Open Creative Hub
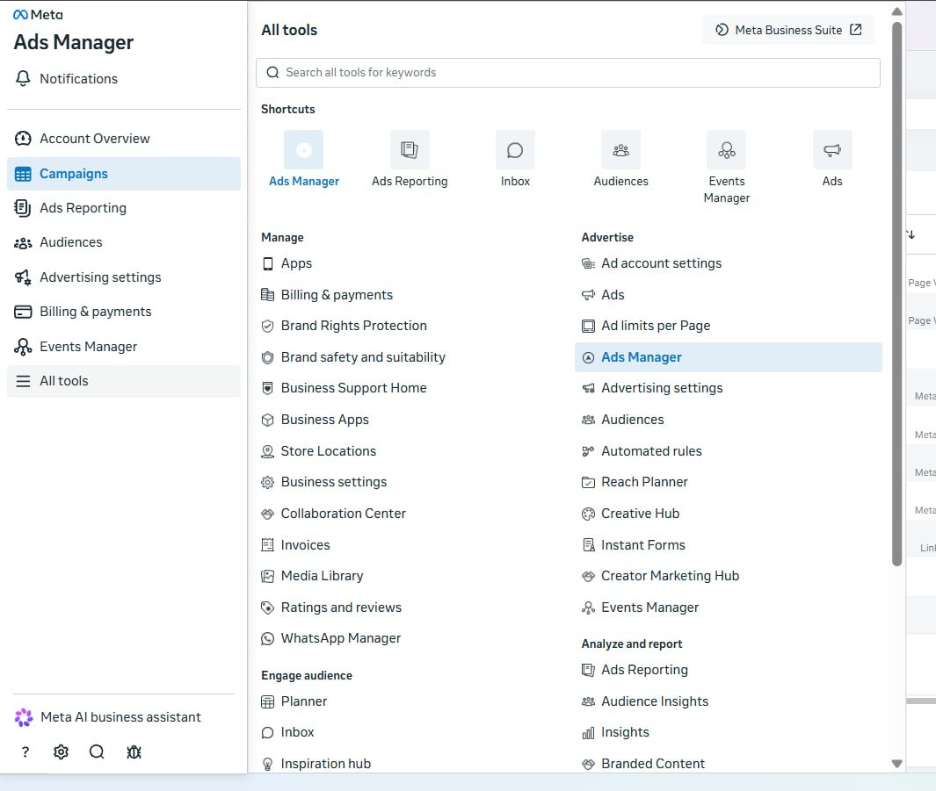936x791 pixels. [x=630, y=514]
